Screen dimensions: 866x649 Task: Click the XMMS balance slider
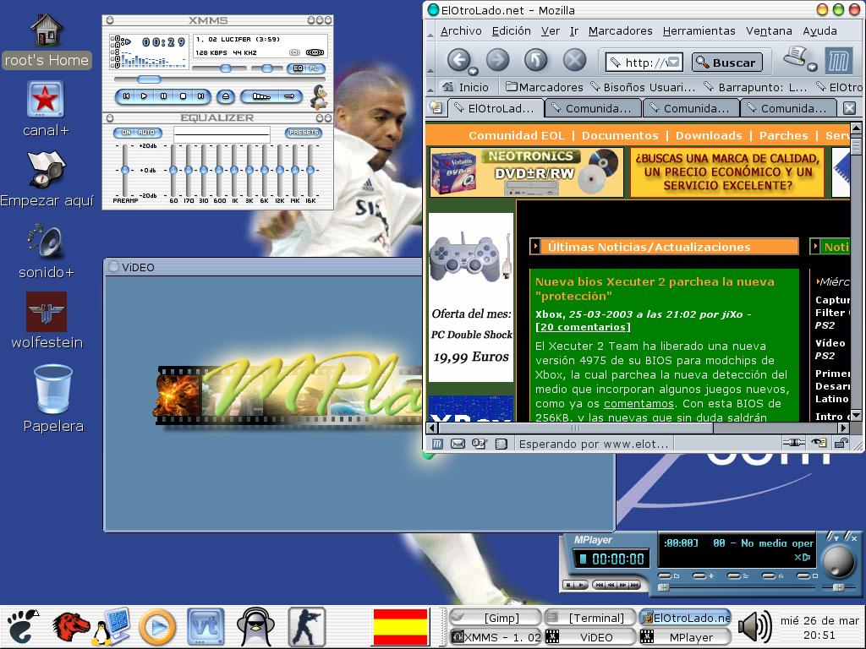coord(266,68)
